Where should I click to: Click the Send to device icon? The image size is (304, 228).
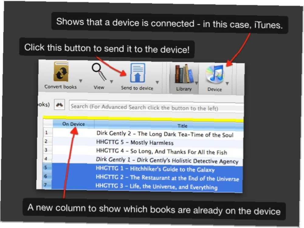point(137,73)
